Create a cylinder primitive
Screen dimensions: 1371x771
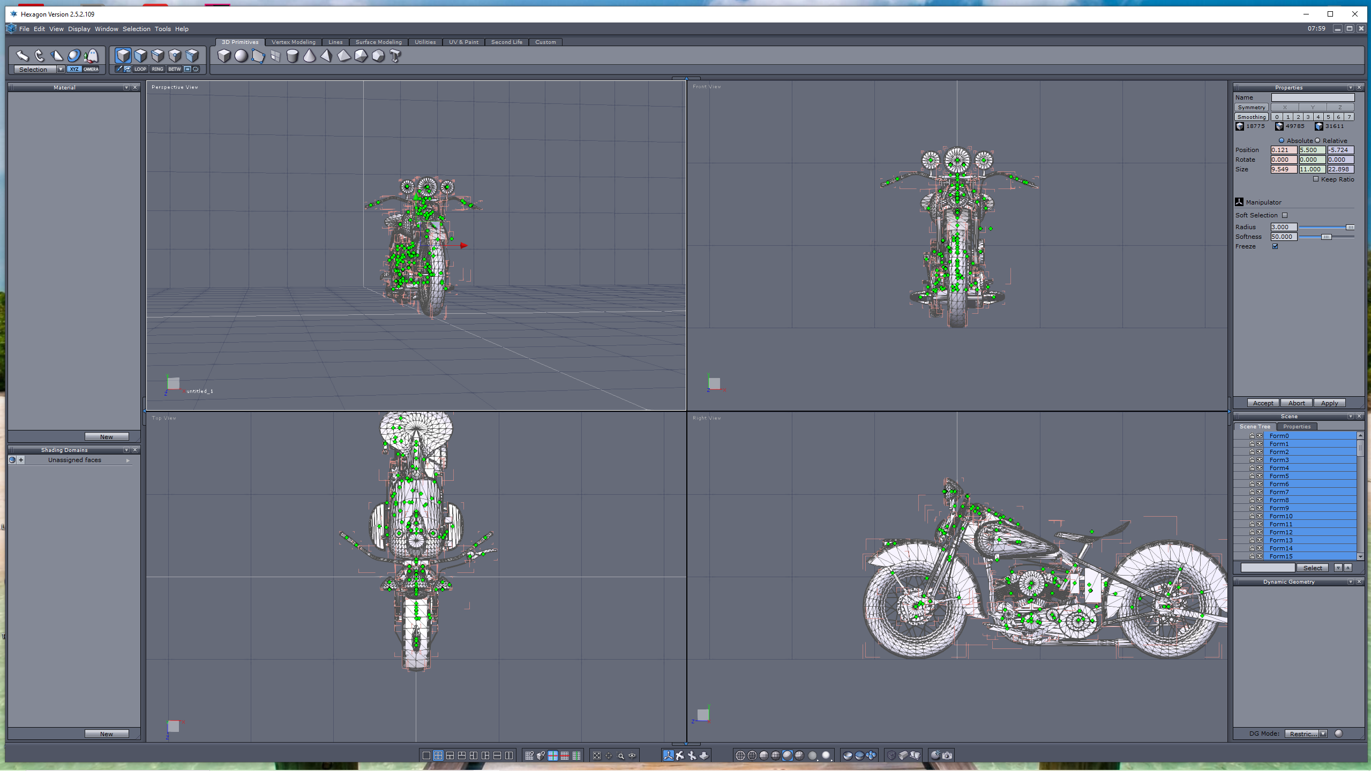click(x=292, y=56)
